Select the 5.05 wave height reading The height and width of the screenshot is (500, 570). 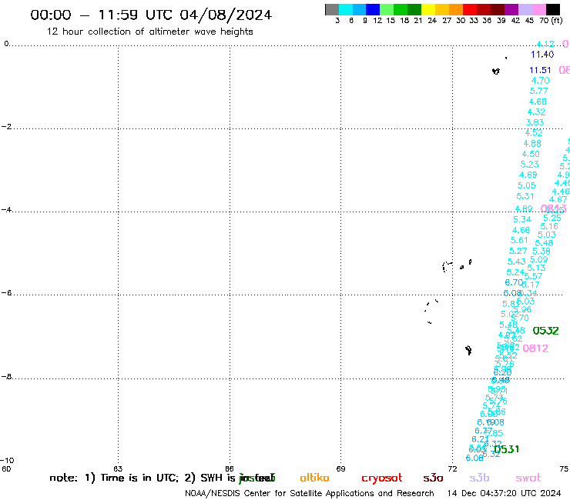(x=526, y=185)
